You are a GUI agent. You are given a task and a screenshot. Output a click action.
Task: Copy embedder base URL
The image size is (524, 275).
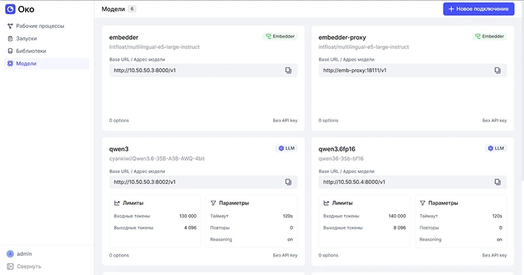click(x=288, y=71)
